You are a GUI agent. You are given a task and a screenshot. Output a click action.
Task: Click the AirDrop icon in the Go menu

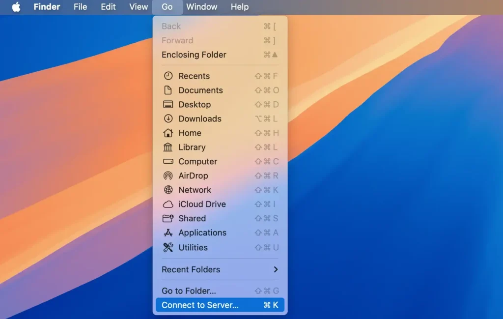168,175
